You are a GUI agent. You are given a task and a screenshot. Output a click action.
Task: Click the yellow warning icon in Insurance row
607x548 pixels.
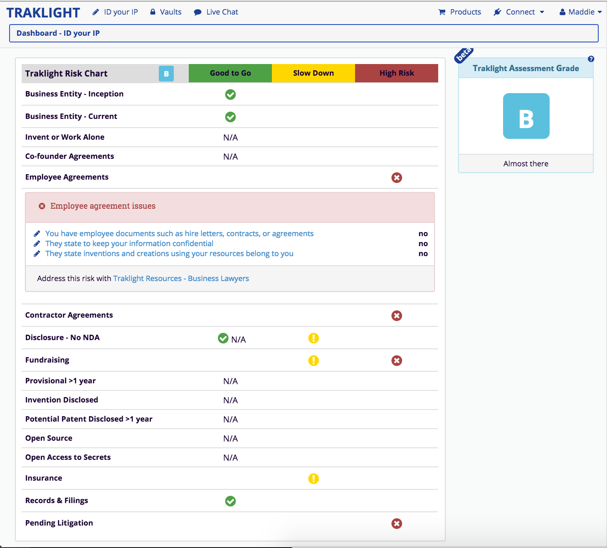pyautogui.click(x=313, y=479)
